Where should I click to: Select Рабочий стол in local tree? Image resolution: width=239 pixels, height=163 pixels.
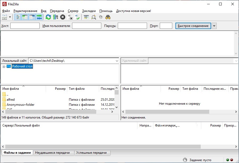pos(22,66)
